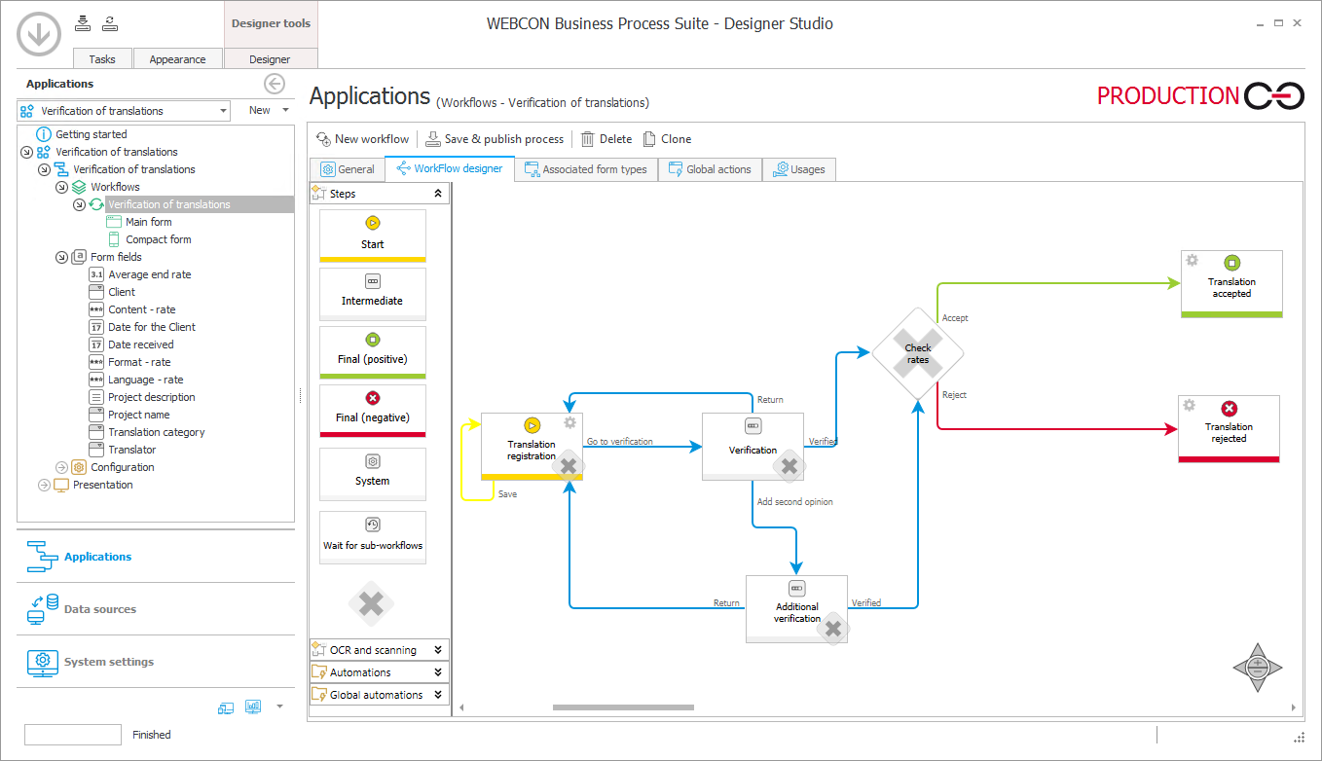Expand the Configuration tree node
1322x761 pixels.
tap(62, 467)
